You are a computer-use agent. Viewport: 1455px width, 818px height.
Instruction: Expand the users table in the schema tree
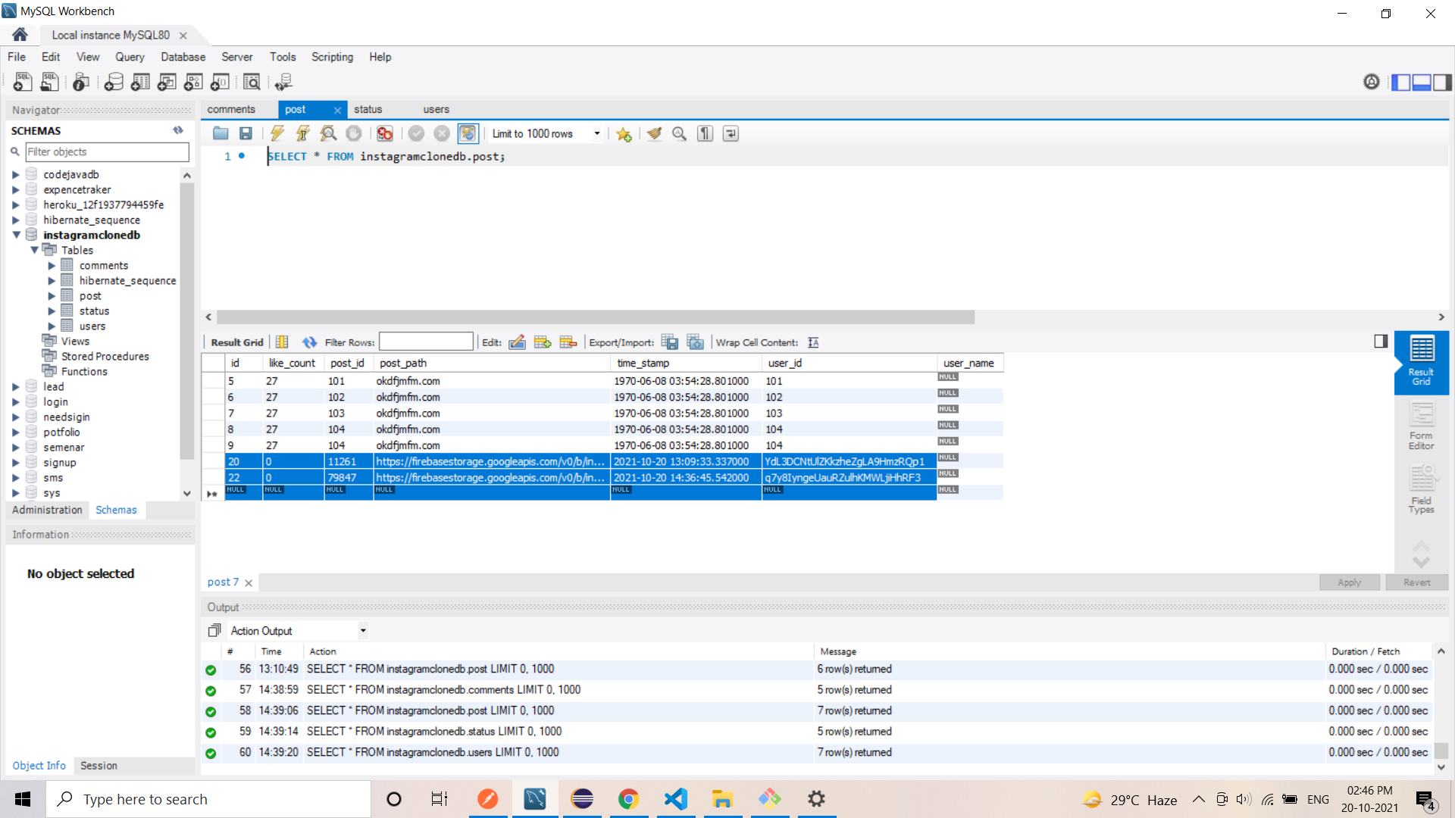point(52,326)
